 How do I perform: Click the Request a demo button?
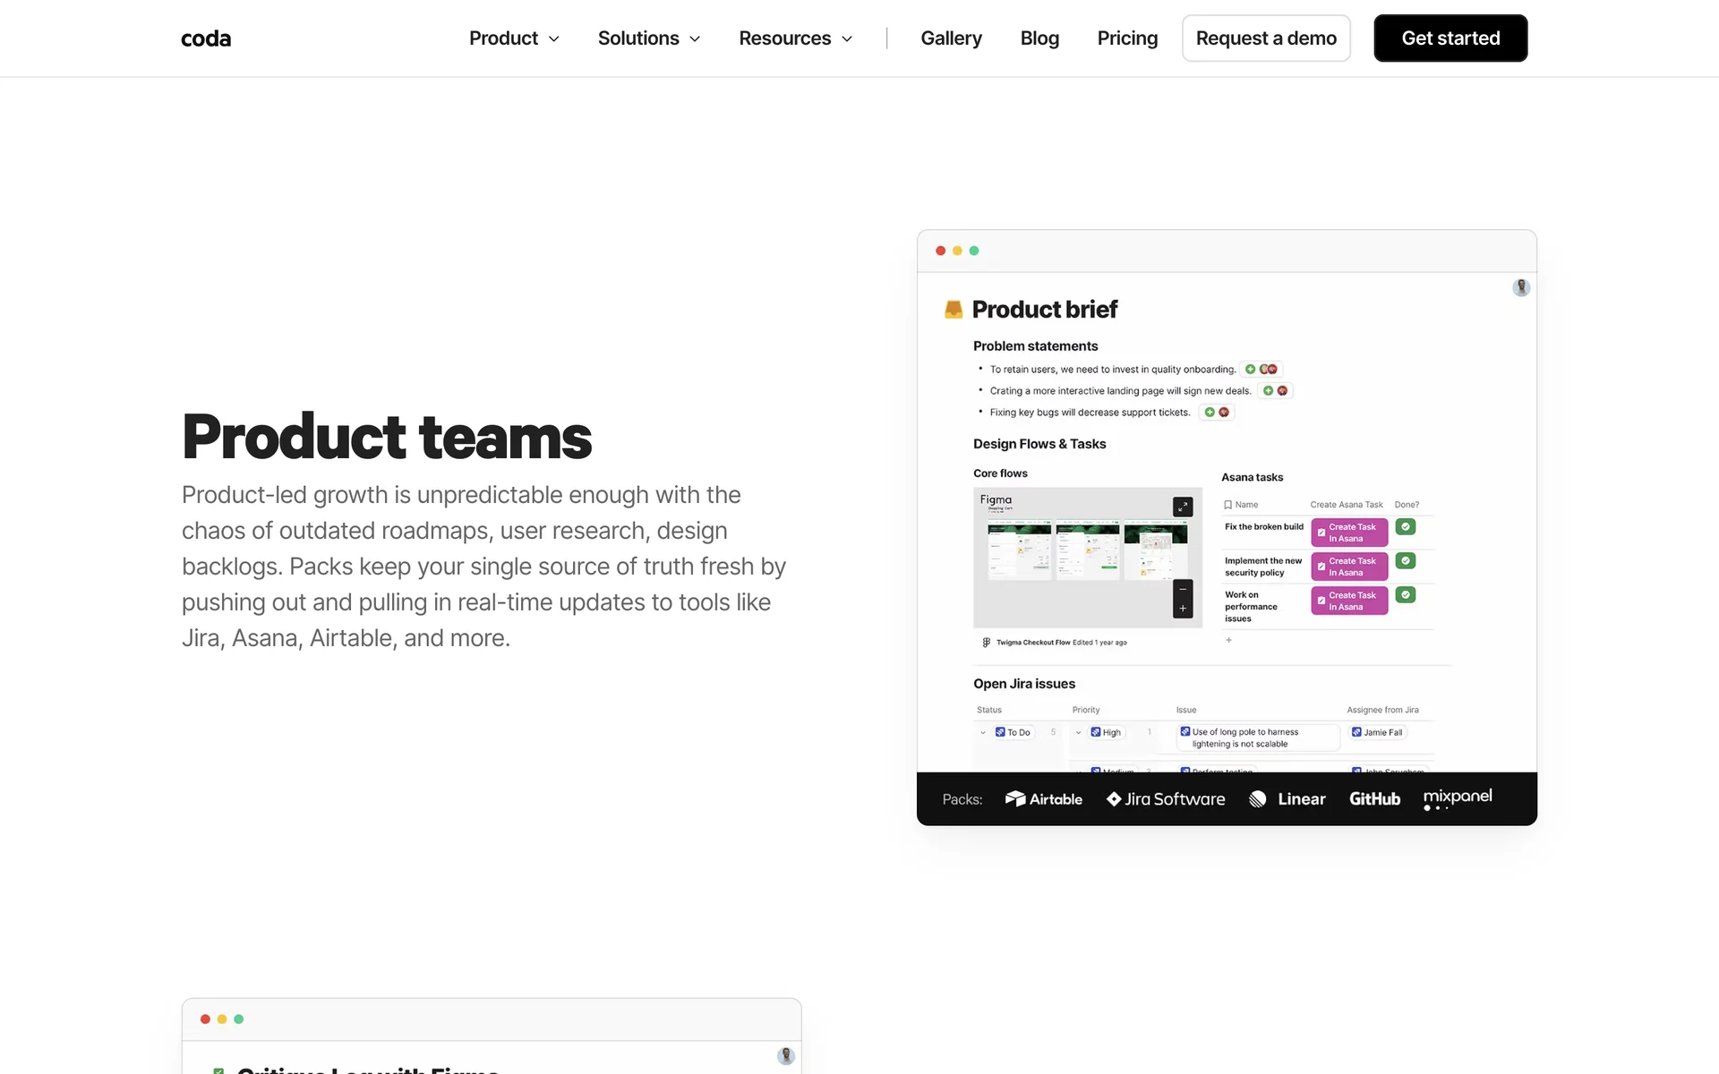1266,38
